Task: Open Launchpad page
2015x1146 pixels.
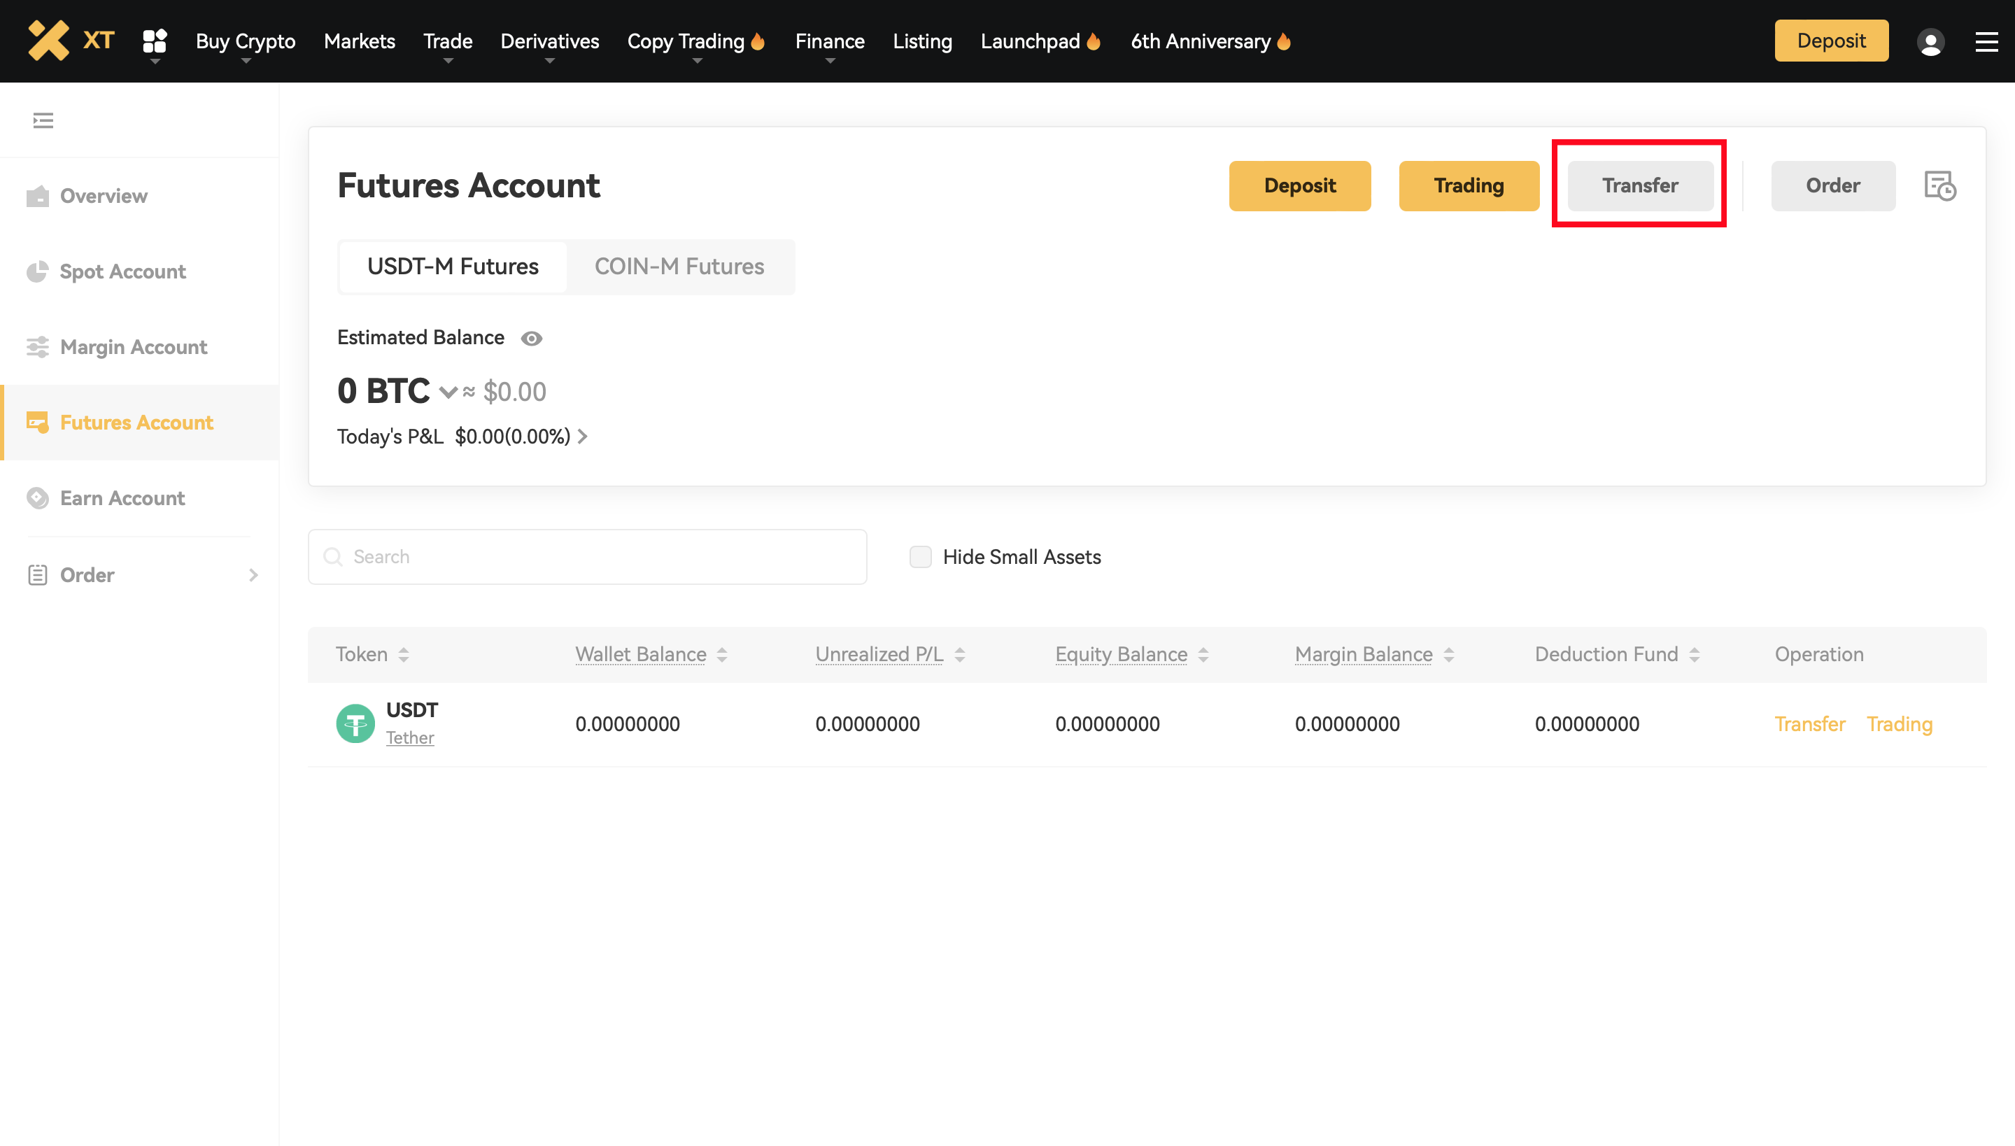Action: point(1030,41)
